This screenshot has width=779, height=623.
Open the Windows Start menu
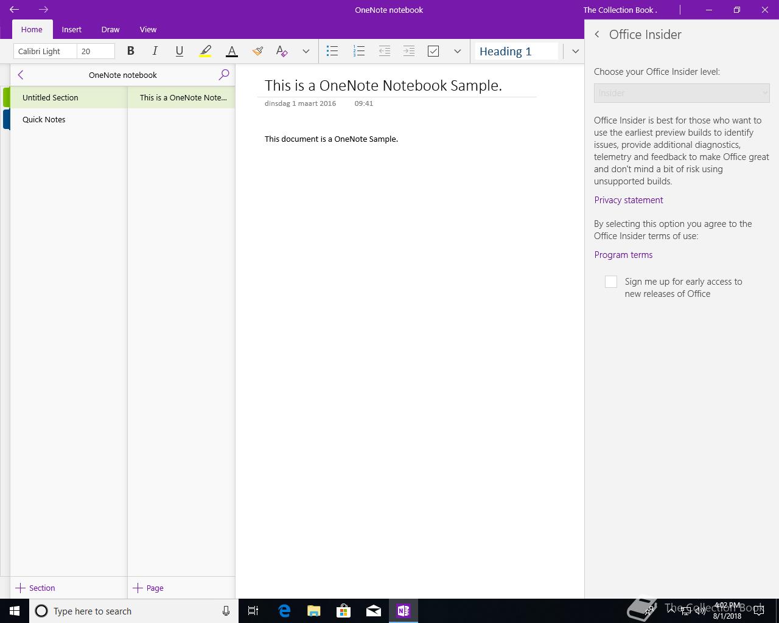15,611
